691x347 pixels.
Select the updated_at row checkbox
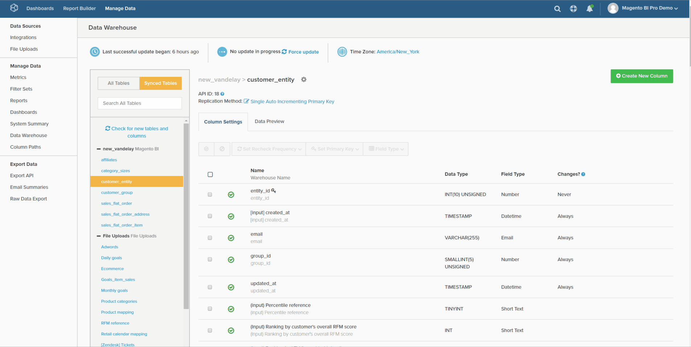tap(210, 287)
